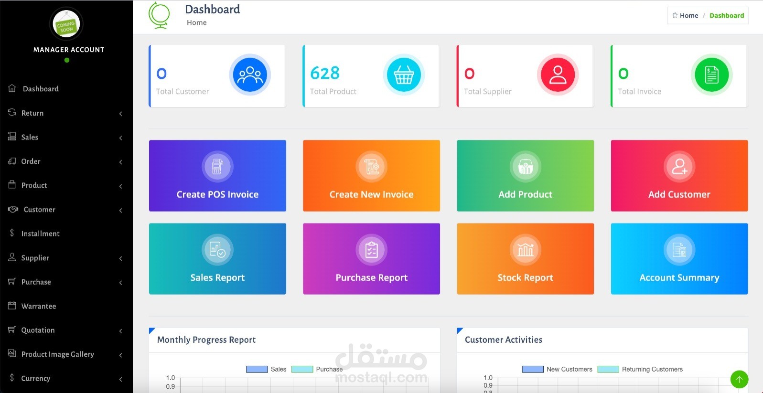Click the Coming Soon manager avatar
Image resolution: width=763 pixels, height=393 pixels.
click(66, 24)
